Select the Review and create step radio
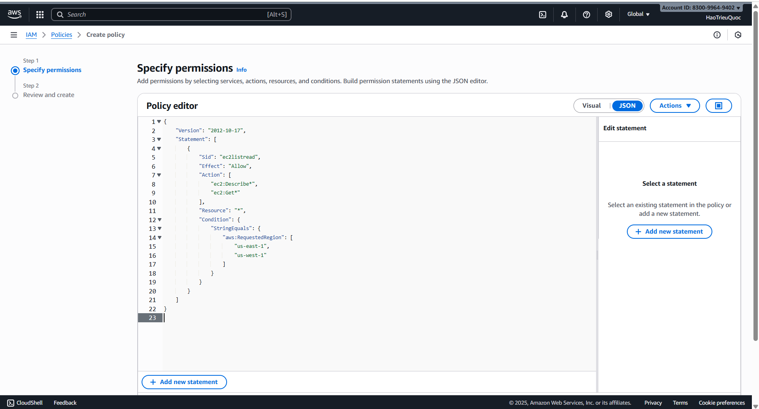 pyautogui.click(x=15, y=95)
